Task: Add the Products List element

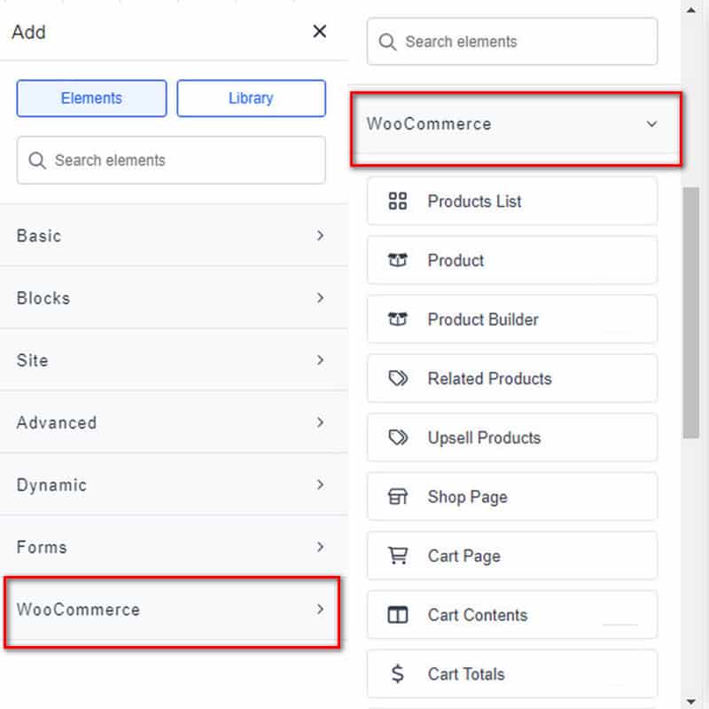Action: (x=512, y=201)
